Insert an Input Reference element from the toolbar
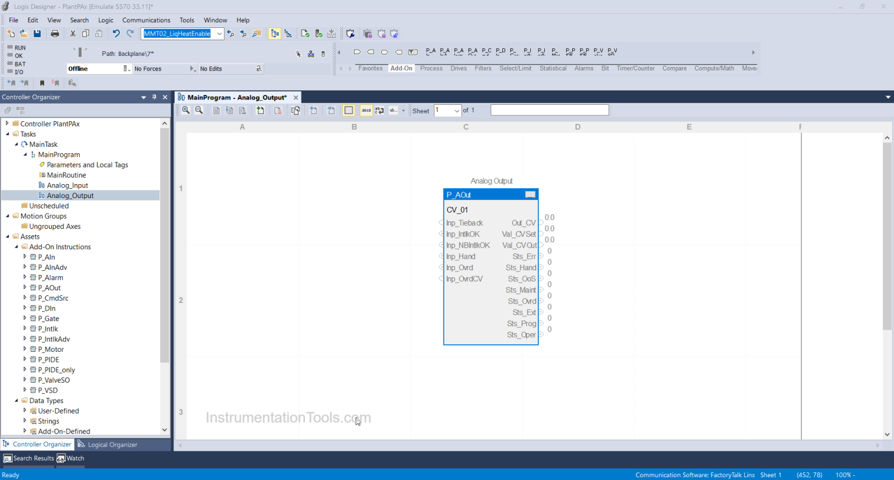Screen dimensions: 894x480 click(x=357, y=52)
